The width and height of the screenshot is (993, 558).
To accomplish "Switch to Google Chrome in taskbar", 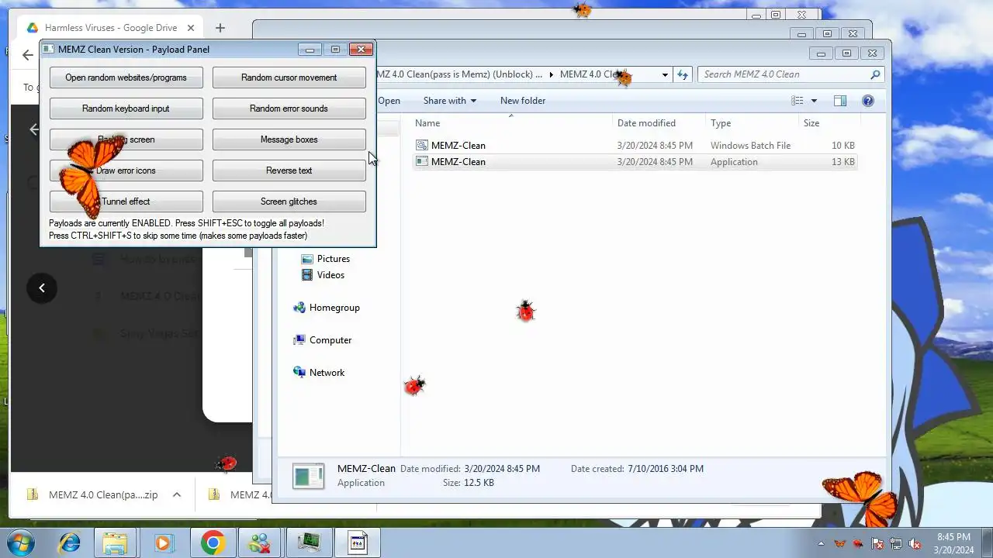I will [213, 542].
